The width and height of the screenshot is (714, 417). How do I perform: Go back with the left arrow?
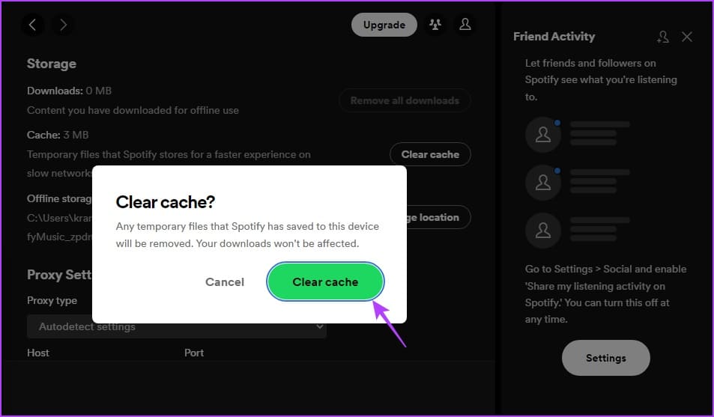32,25
